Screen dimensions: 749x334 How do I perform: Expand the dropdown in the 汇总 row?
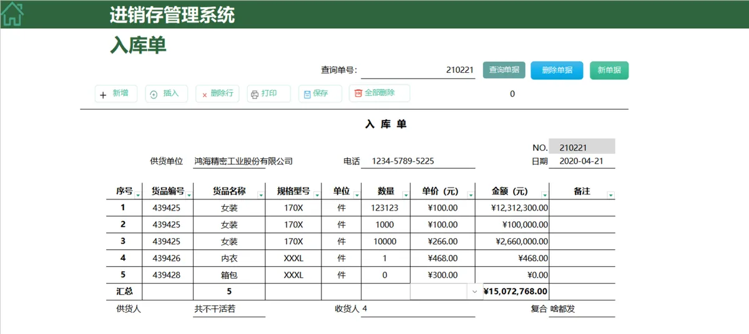point(475,292)
